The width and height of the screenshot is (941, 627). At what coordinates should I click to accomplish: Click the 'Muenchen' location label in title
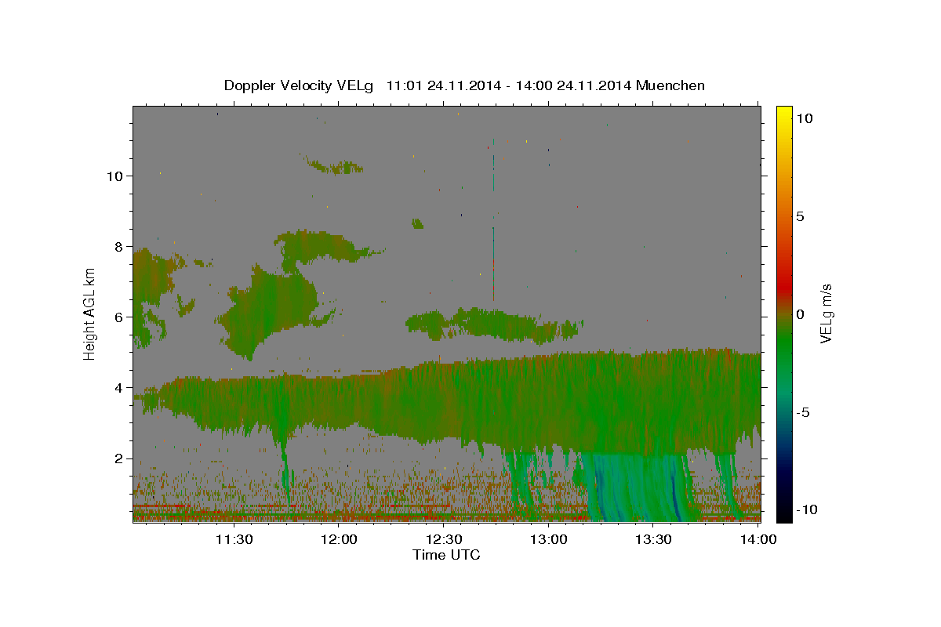click(x=670, y=85)
